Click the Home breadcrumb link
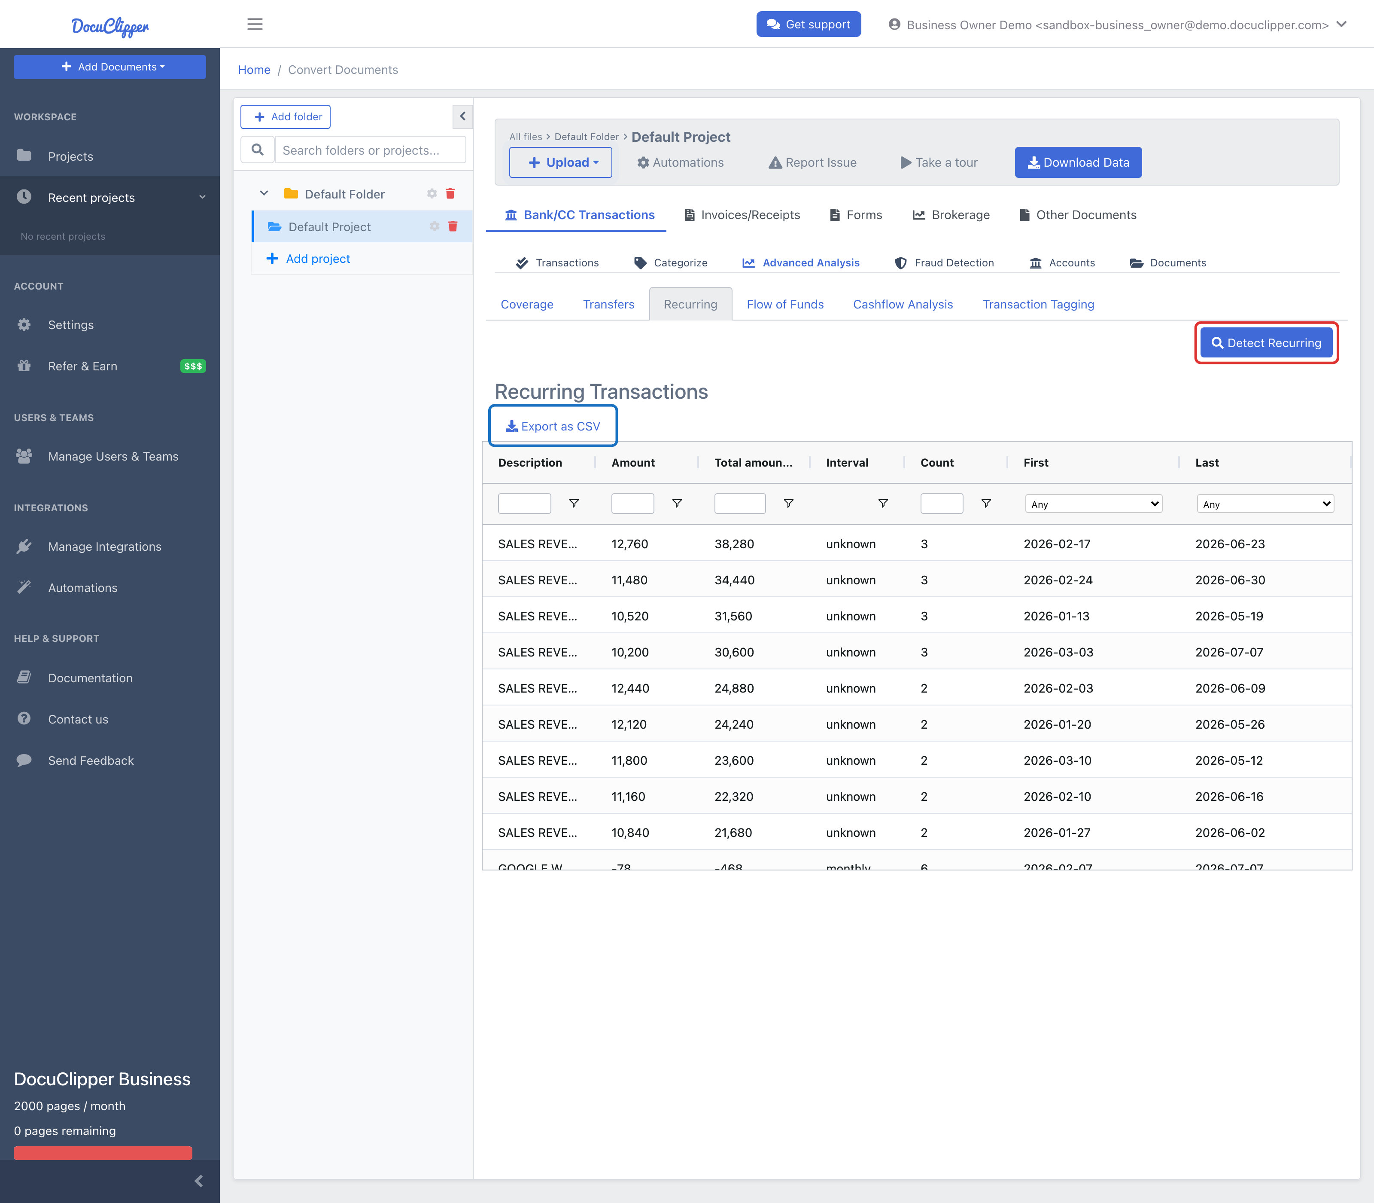1374x1203 pixels. tap(254, 70)
